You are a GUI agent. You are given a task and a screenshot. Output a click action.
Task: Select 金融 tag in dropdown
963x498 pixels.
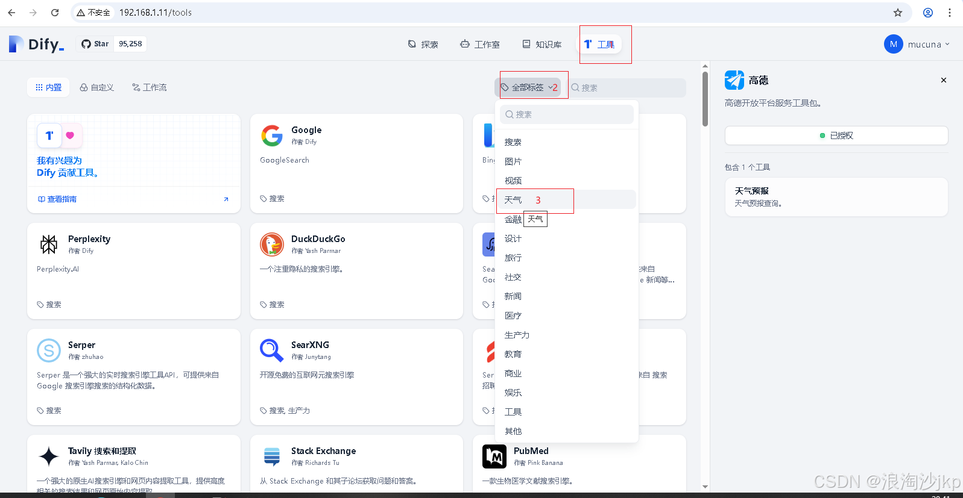click(x=567, y=219)
